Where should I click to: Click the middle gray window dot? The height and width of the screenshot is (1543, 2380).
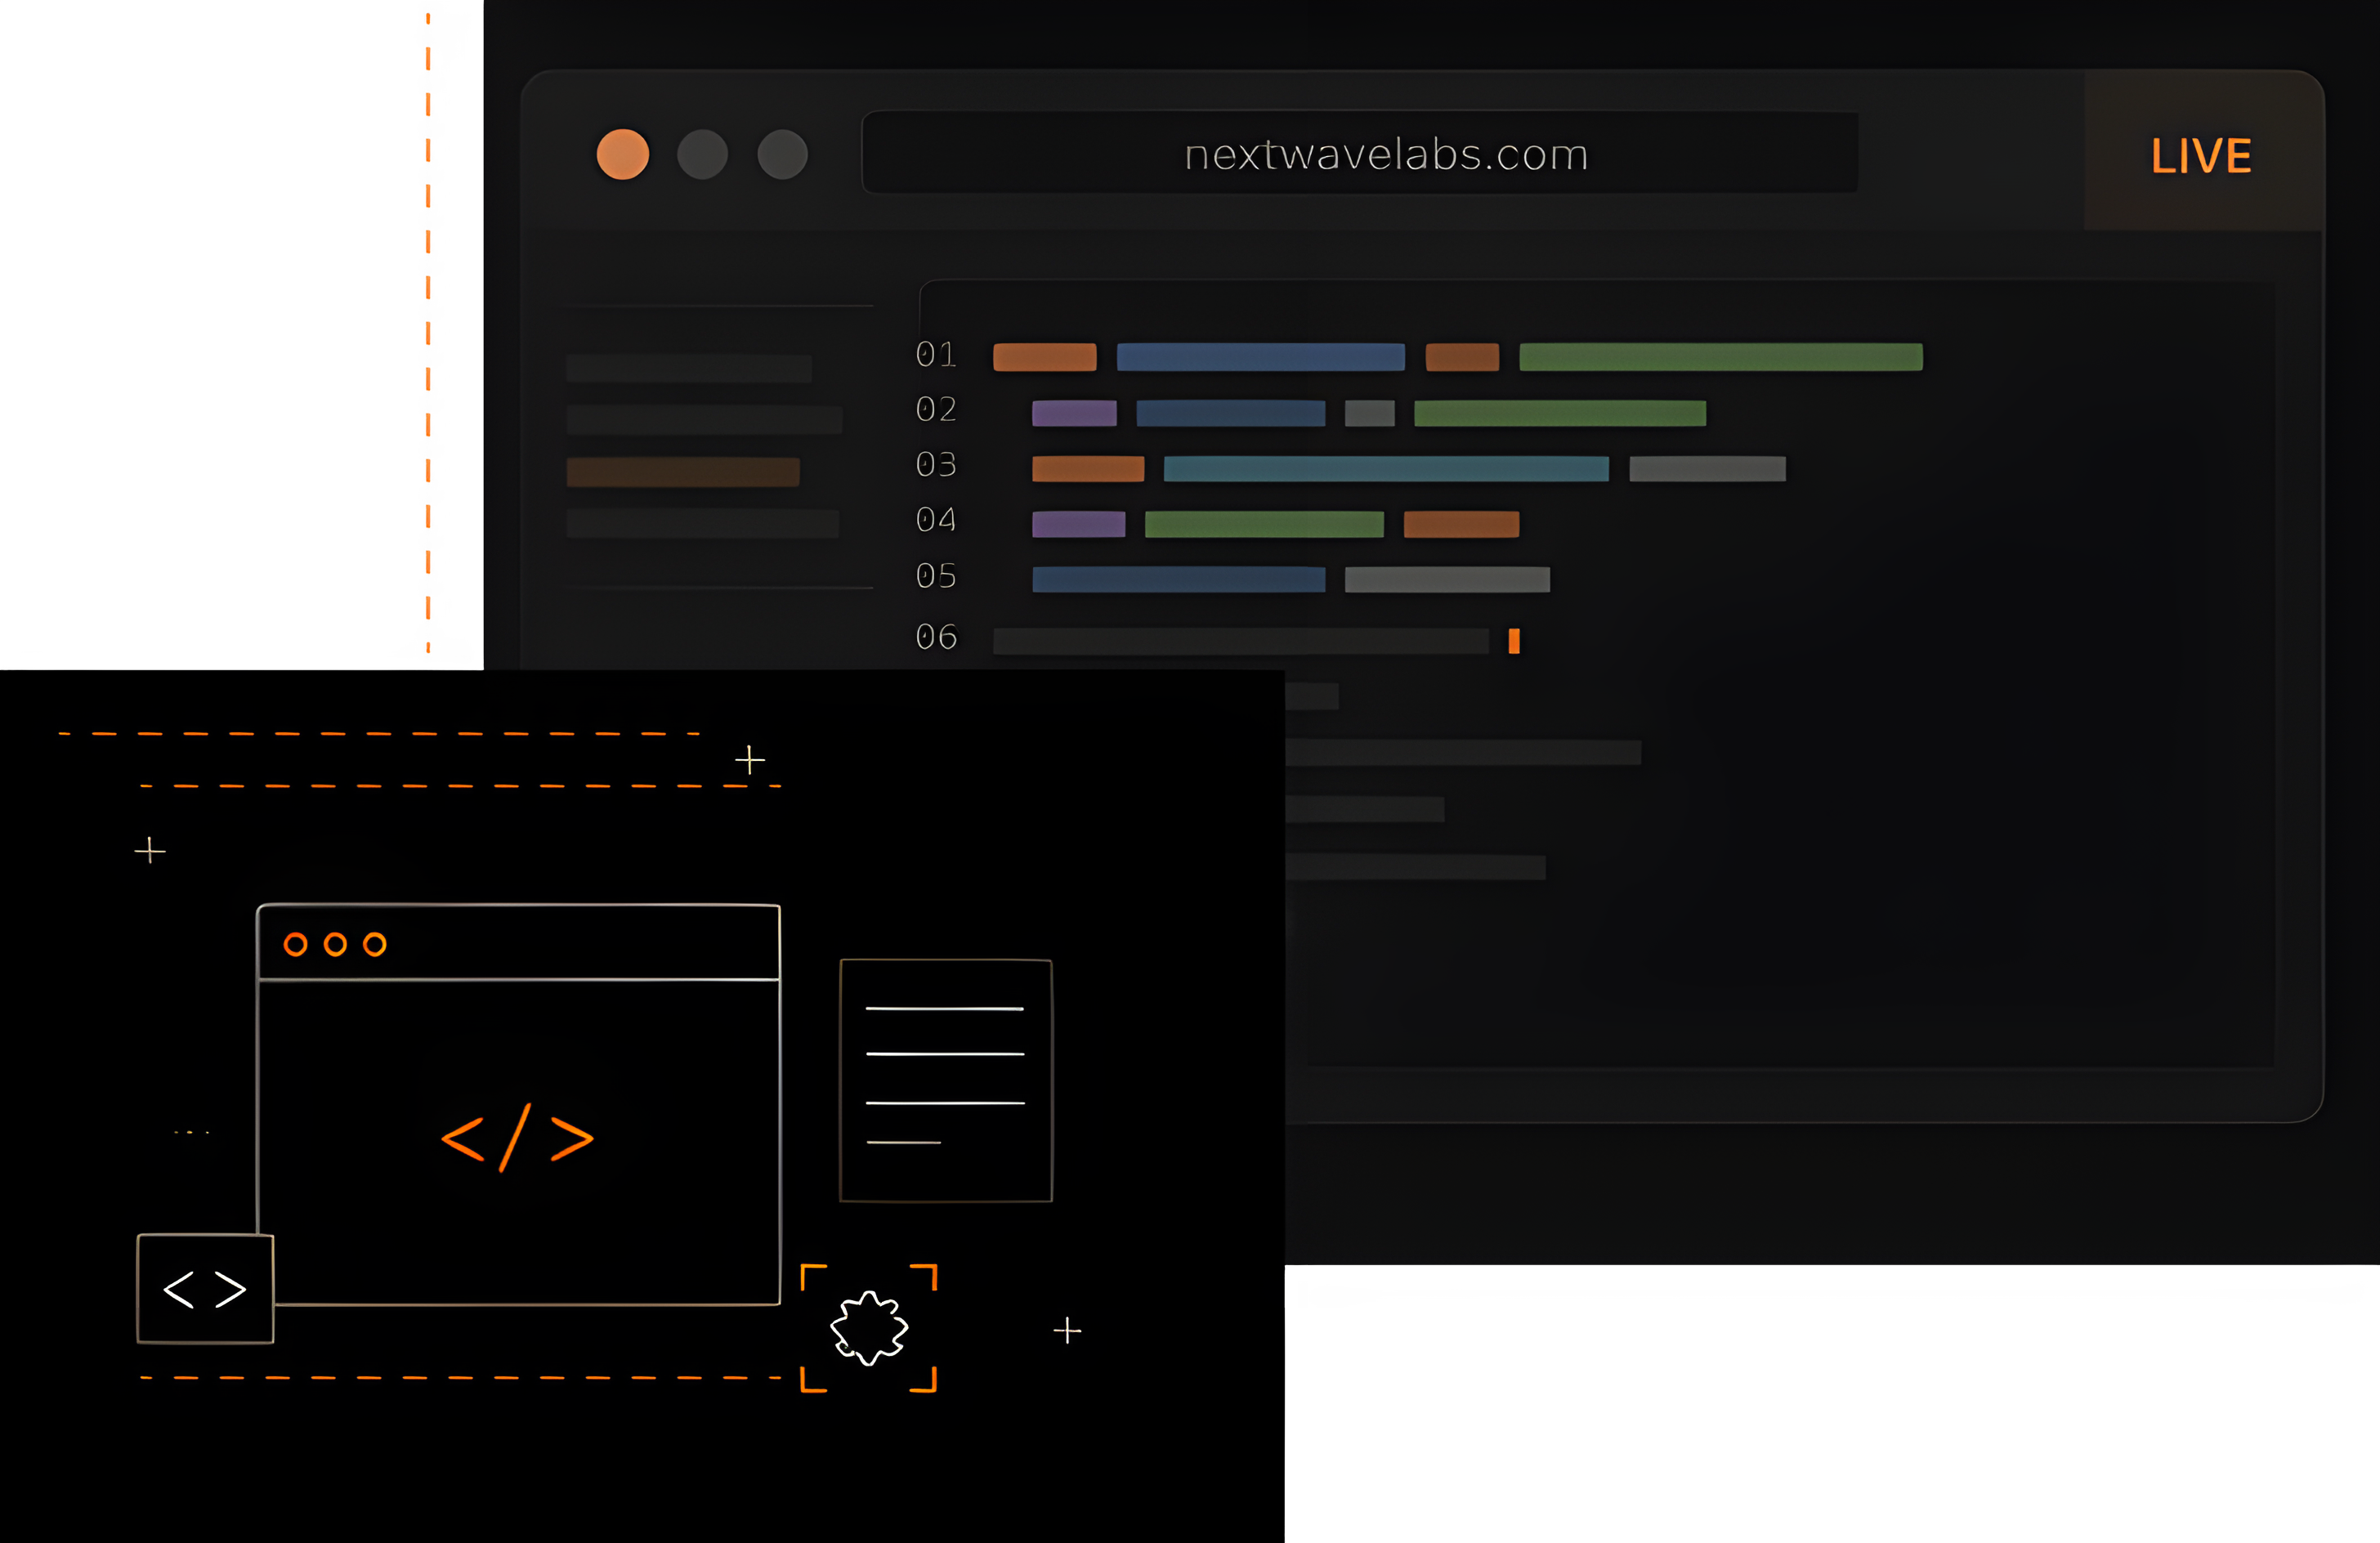tap(702, 154)
